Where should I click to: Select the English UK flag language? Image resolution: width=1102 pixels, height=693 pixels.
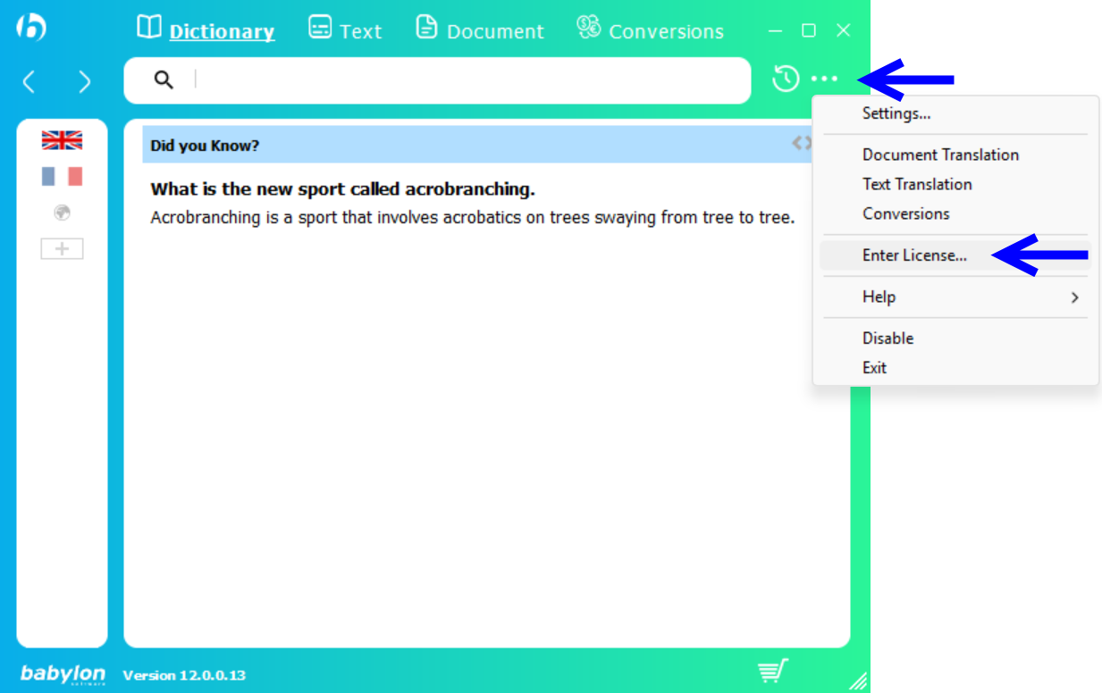[x=62, y=140]
